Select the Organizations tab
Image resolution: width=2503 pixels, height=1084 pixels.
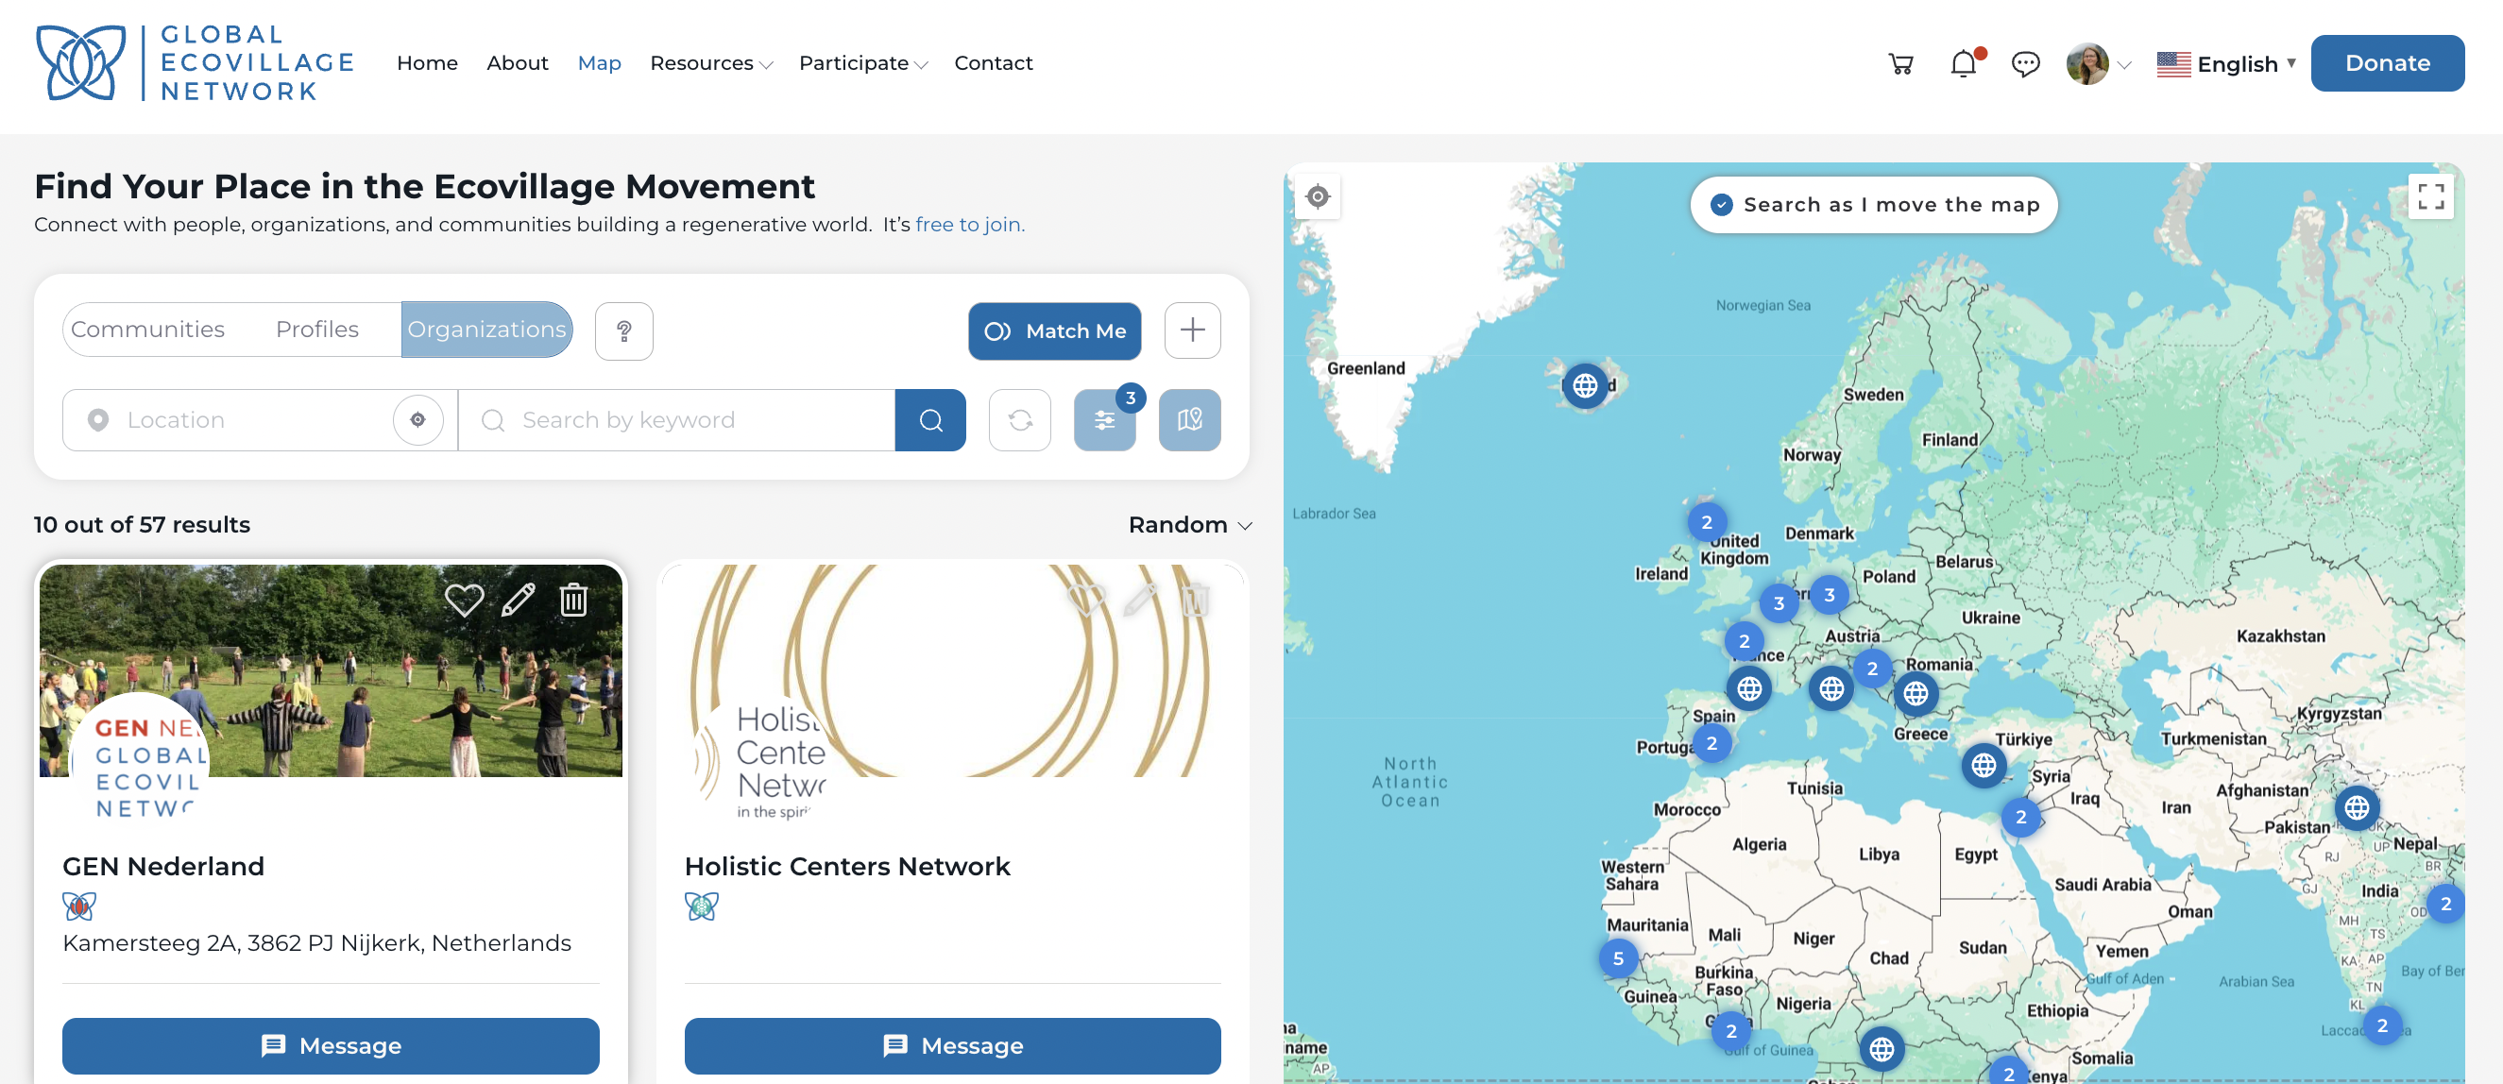pyautogui.click(x=486, y=330)
